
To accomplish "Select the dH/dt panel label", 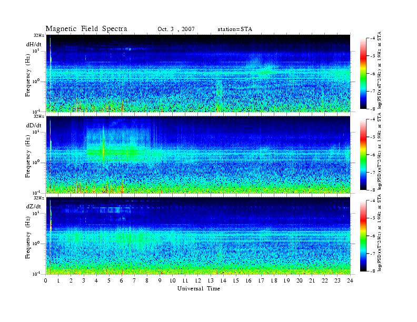I will point(34,44).
